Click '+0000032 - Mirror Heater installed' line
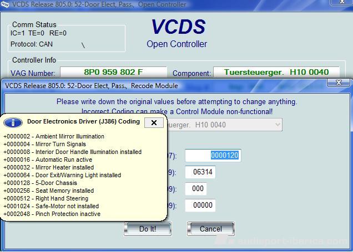 [49, 167]
